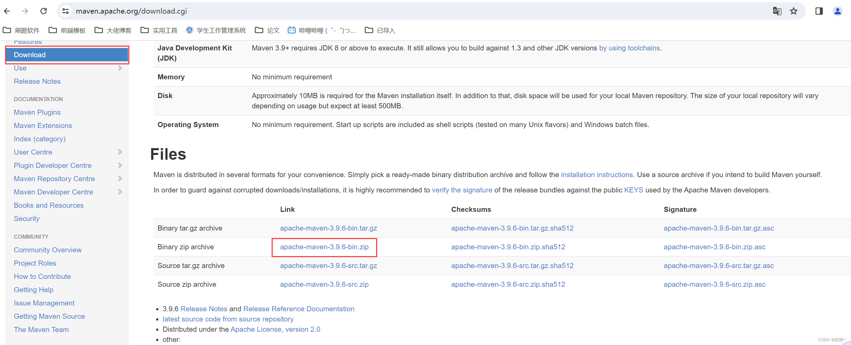Expand the Maven Developer Centre chevron
The image size is (851, 345).
[120, 192]
